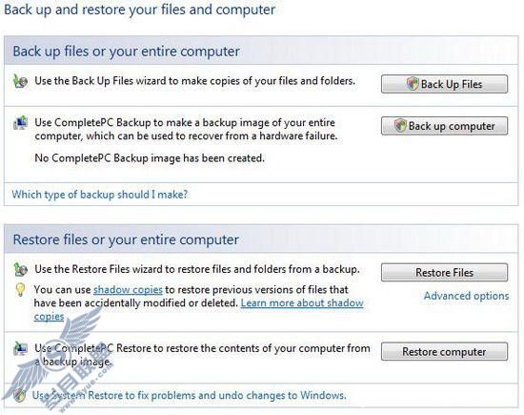Click the shield icon on Back Up Files

[413, 84]
